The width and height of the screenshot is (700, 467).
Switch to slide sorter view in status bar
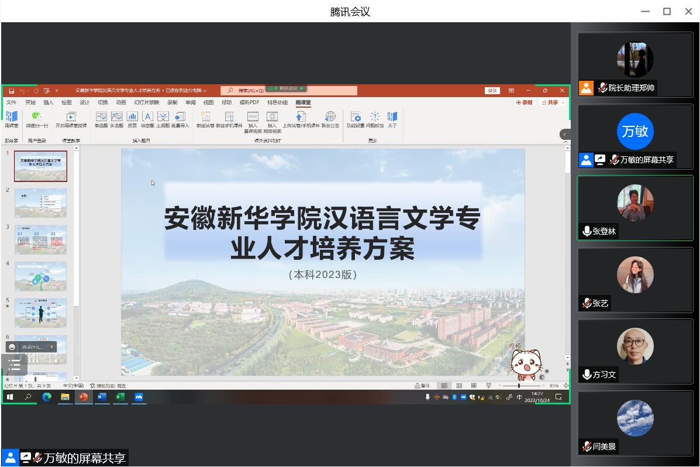coord(459,386)
